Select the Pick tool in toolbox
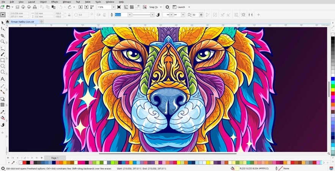This screenshot has width=335, height=171. click(3, 23)
